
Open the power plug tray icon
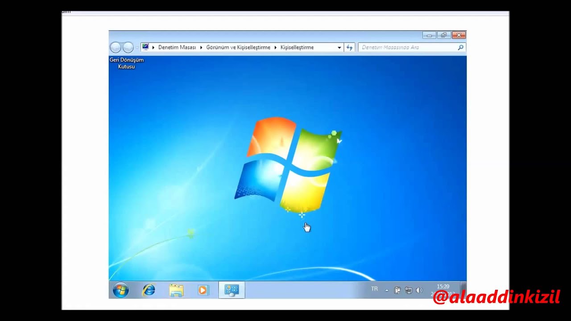pos(397,290)
